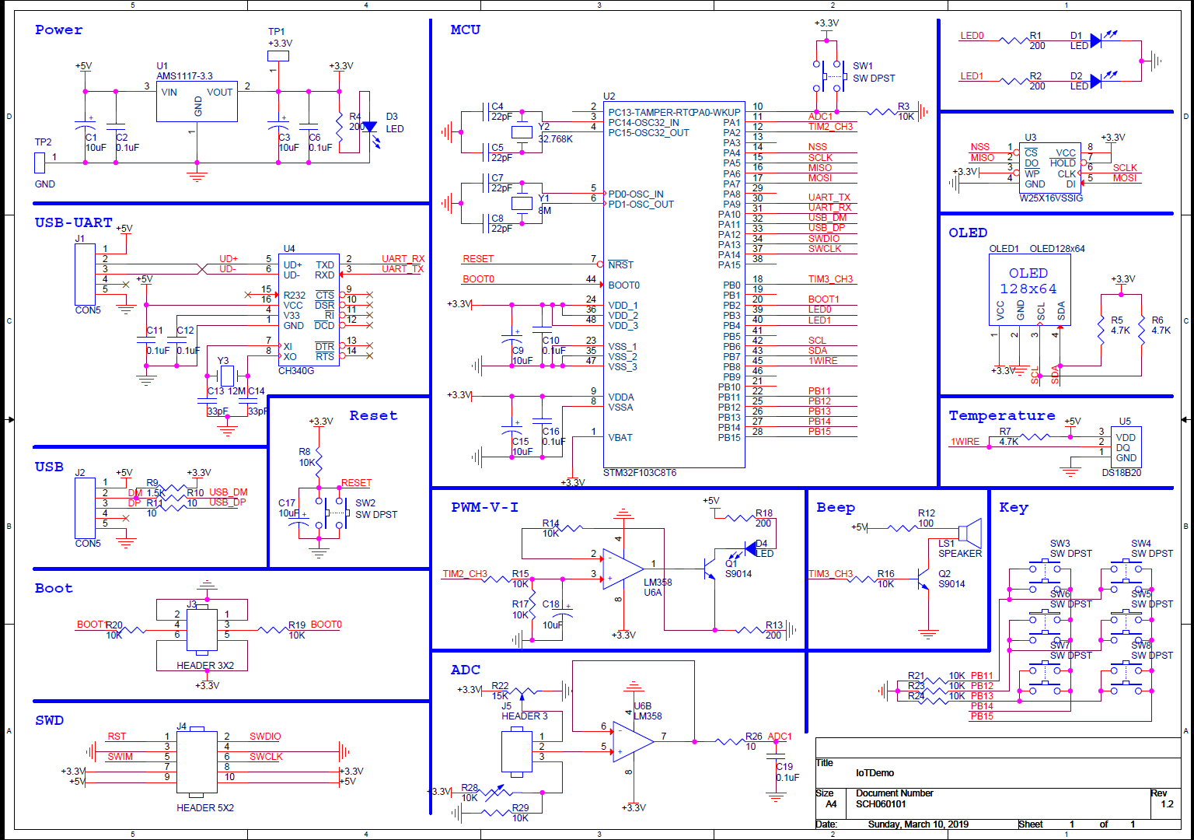Select the AMS1117-3.3 regulator U1 symbol
This screenshot has width=1194, height=840.
coord(197,101)
